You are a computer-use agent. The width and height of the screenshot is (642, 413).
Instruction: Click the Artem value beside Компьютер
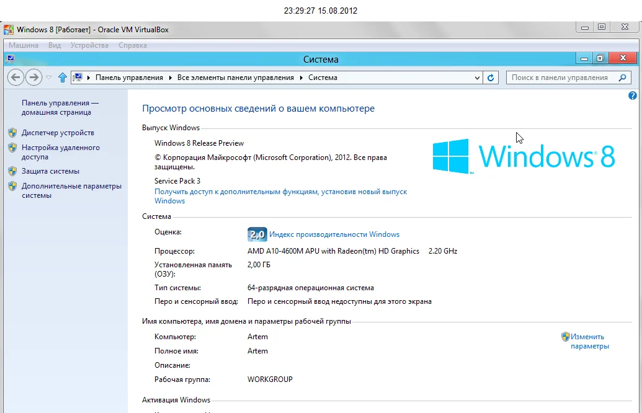tap(257, 337)
